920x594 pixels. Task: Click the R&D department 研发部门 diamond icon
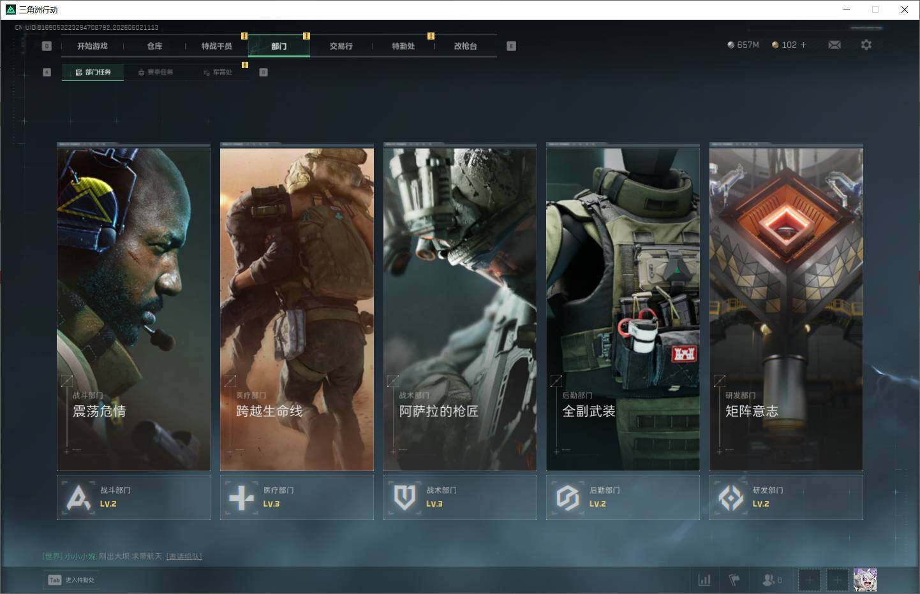pos(731,498)
